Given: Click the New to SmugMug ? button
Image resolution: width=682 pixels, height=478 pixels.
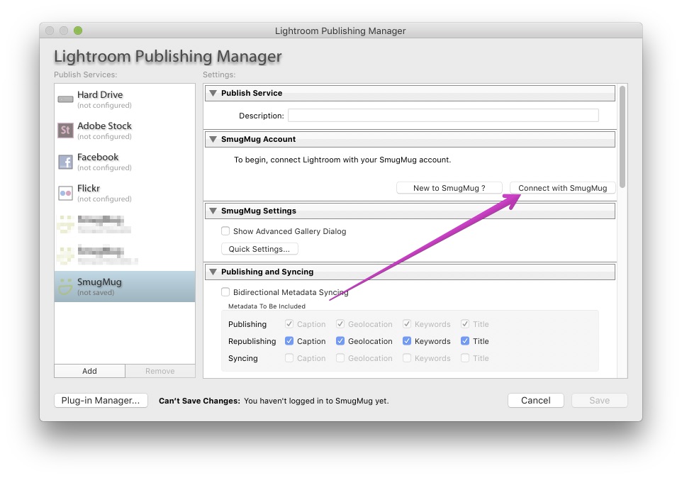Looking at the screenshot, I should (449, 188).
